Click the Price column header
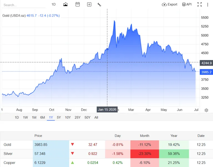The width and height of the screenshot is (213, 167). 38,136
